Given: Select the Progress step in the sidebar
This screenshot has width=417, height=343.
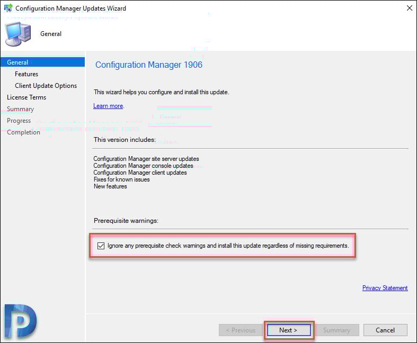Looking at the screenshot, I should pos(19,121).
